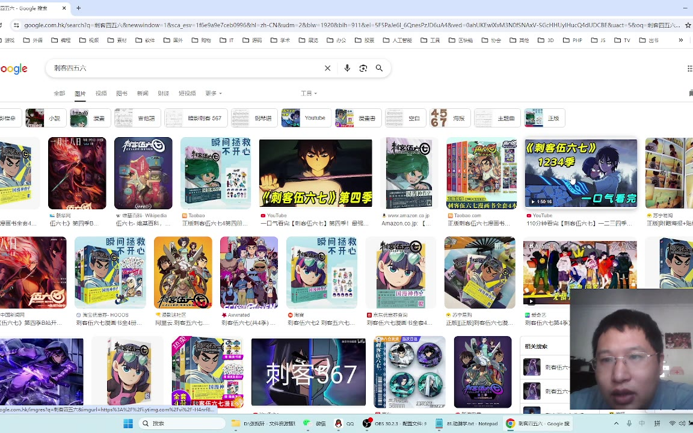This screenshot has width=693, height=433.
Task: Toggle the 拼 input method indicator
Action: point(657,423)
